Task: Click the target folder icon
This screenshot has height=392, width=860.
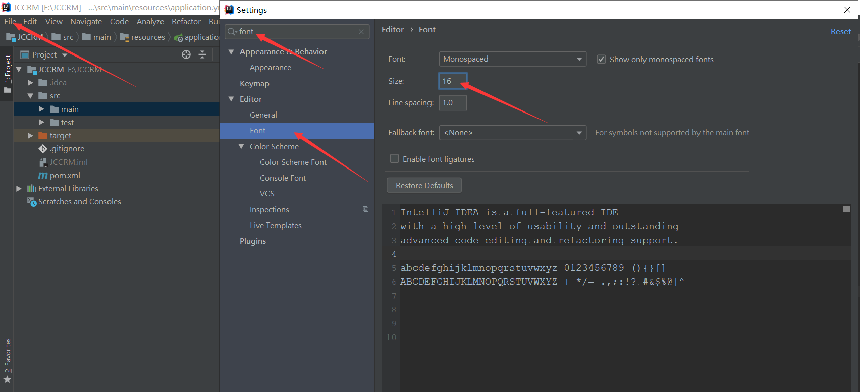Action: click(x=43, y=135)
